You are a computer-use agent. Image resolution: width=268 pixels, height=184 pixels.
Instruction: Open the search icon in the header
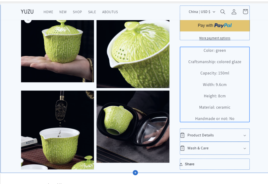pyautogui.click(x=223, y=11)
